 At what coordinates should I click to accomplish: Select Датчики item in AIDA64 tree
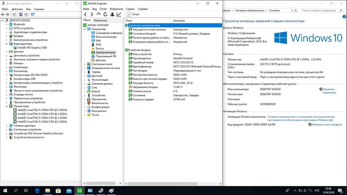pos(101,60)
